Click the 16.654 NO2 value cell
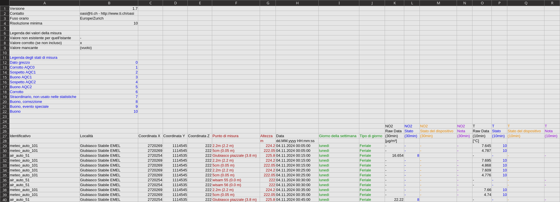The image size is (560, 202). pos(394,156)
